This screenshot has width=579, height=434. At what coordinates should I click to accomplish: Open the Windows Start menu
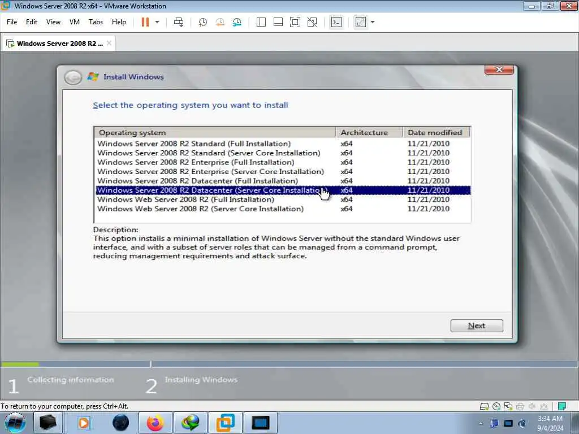pos(15,423)
